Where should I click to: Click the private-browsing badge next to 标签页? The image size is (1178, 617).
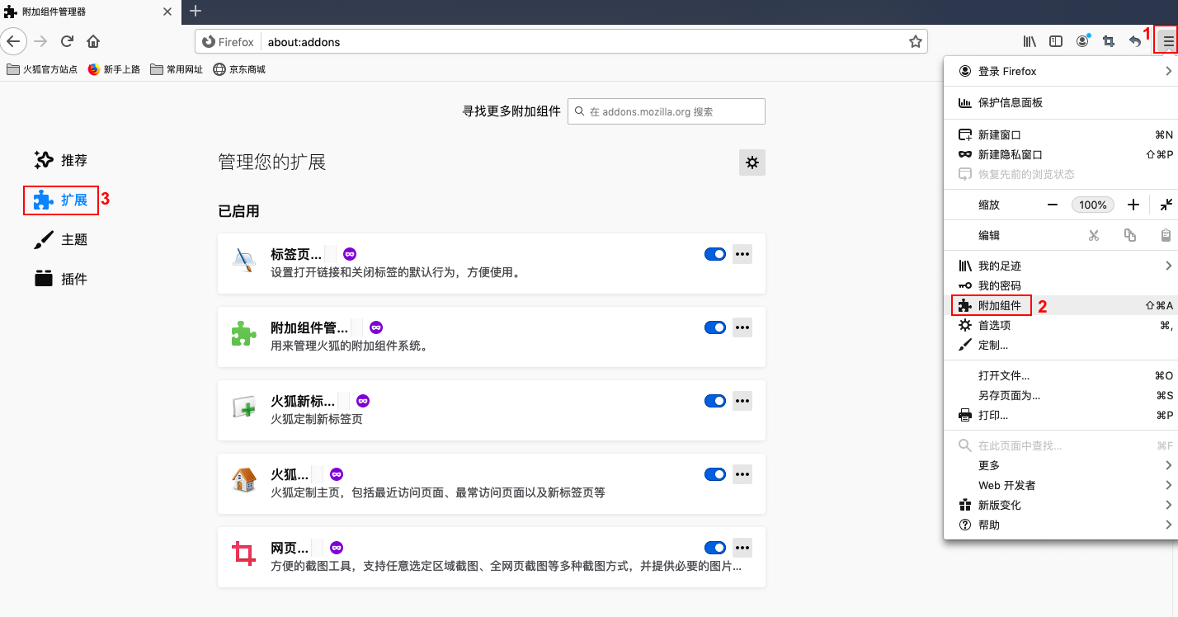tap(350, 254)
